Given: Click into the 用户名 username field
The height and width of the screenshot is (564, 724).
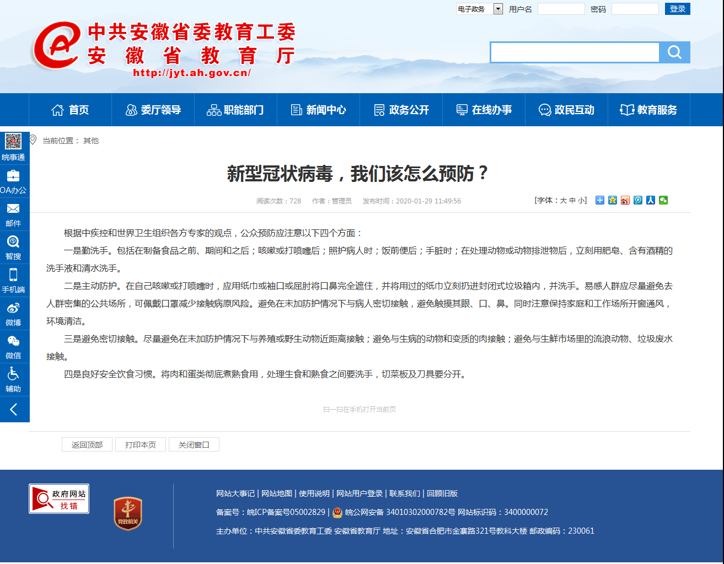Looking at the screenshot, I should 561,9.
